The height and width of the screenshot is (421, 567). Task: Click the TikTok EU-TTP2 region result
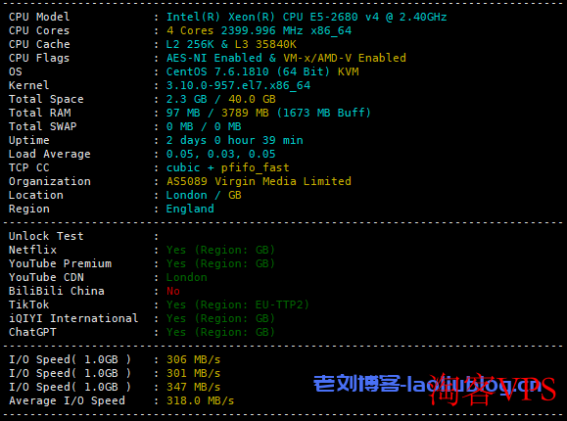click(238, 304)
